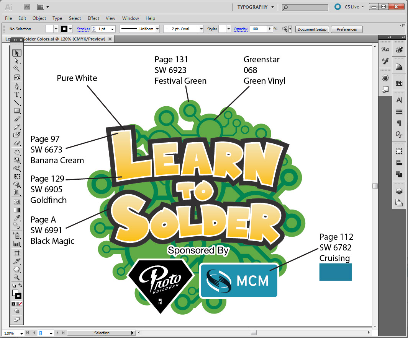Reset to default fill and stroke
408x338 pixels.
(x=14, y=286)
